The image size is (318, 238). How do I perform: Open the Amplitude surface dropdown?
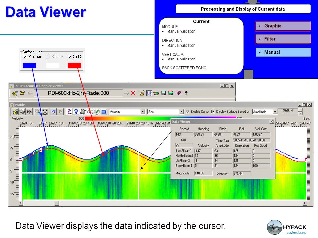click(275, 112)
